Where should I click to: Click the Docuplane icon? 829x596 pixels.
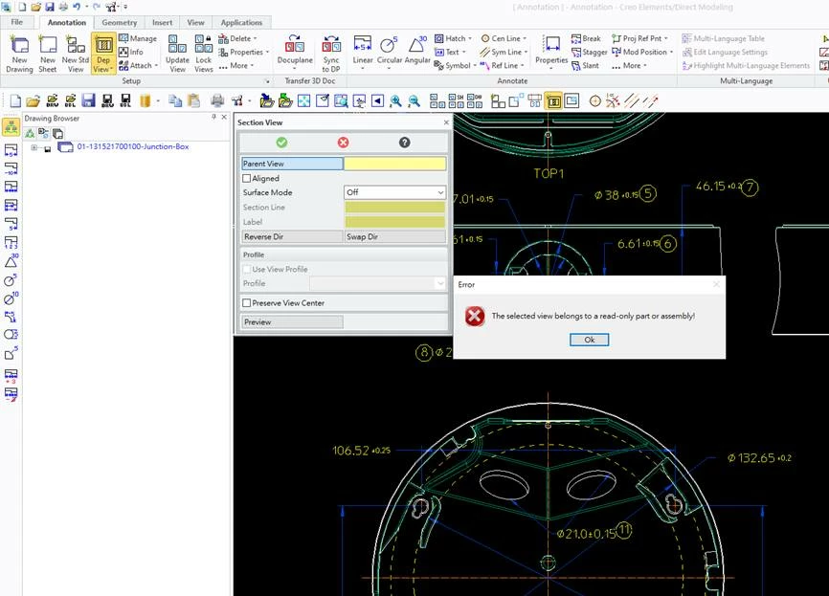pyautogui.click(x=295, y=50)
